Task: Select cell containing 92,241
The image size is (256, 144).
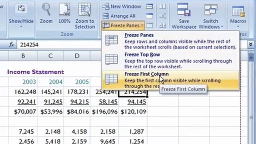Action: click(x=23, y=102)
